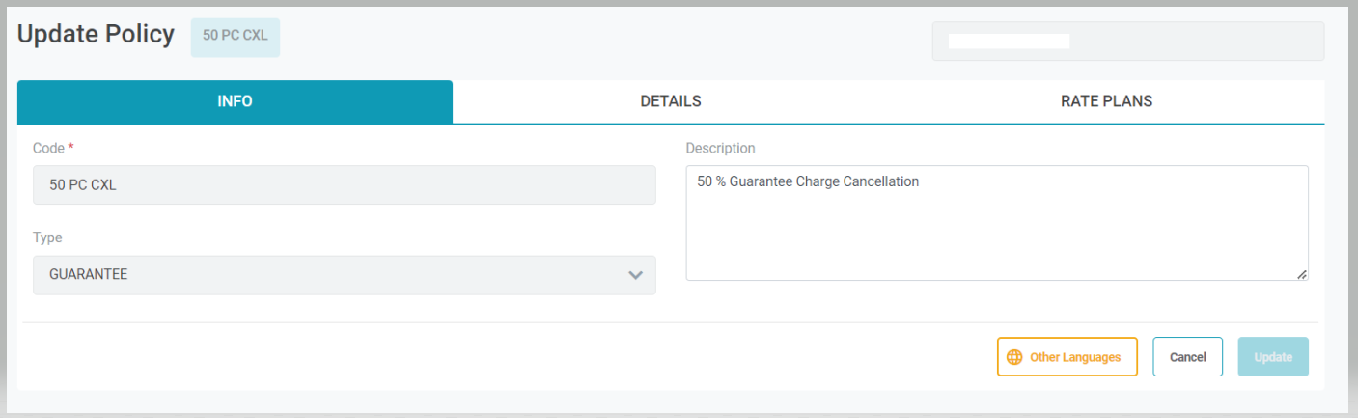Image resolution: width=1358 pixels, height=418 pixels.
Task: Click the chevron arrow in Type field
Action: tap(635, 275)
